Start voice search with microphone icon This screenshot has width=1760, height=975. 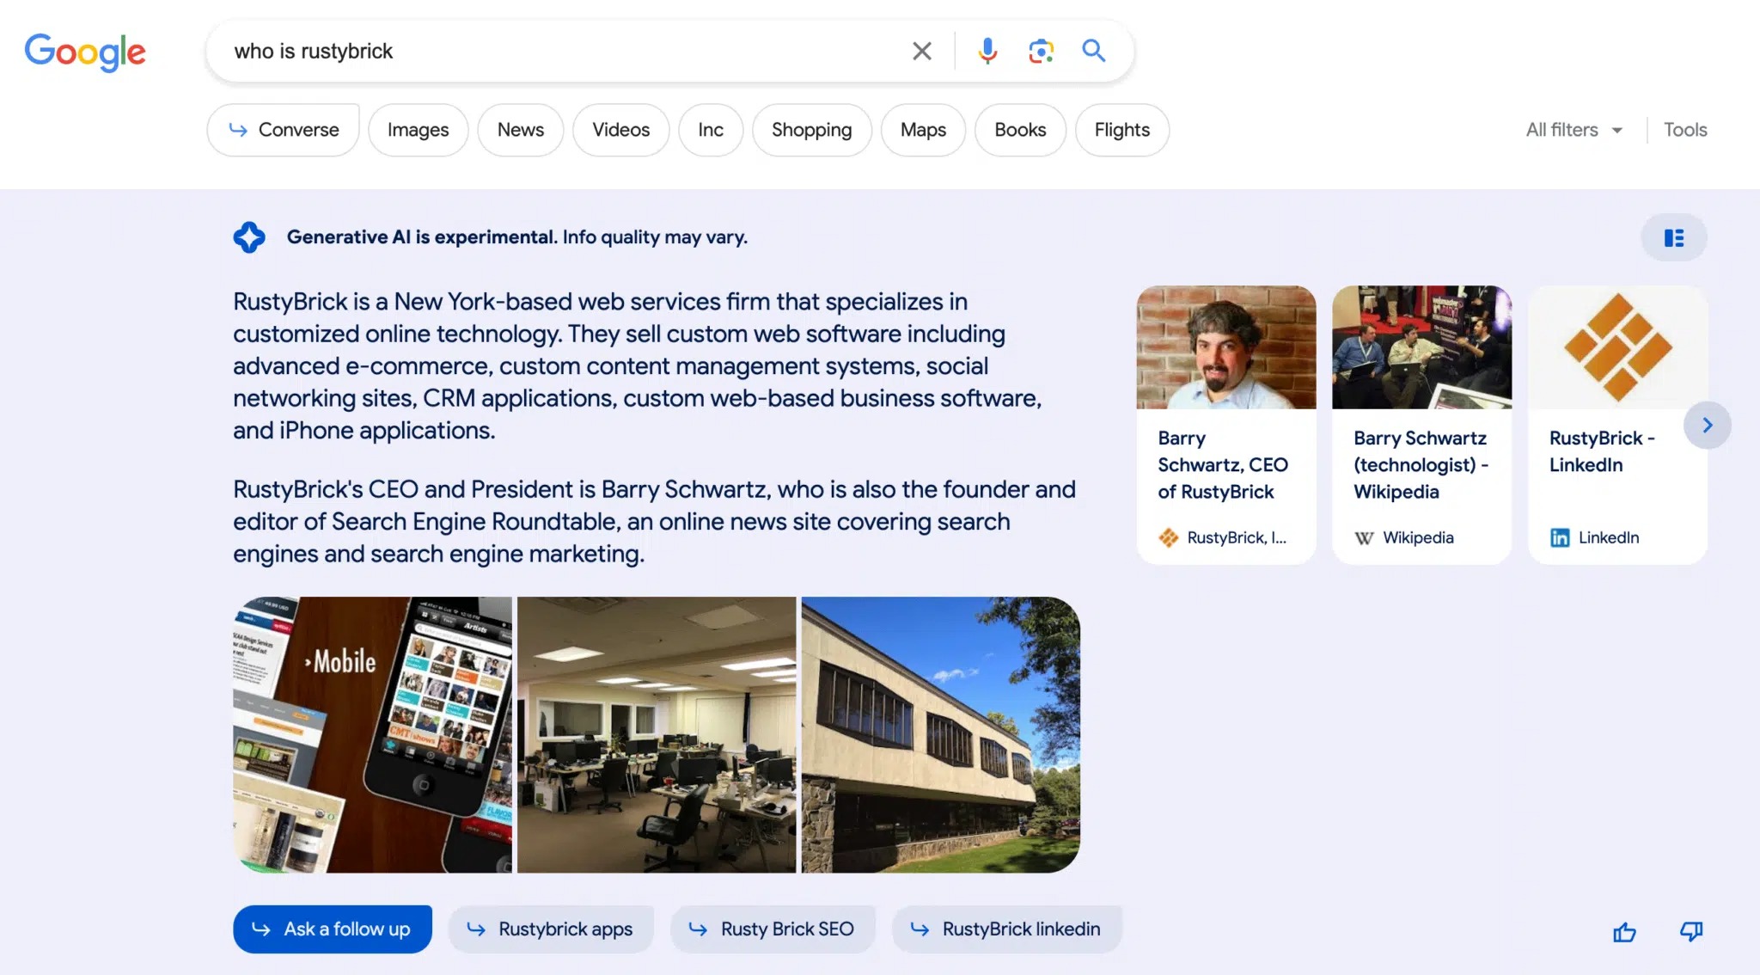(987, 52)
